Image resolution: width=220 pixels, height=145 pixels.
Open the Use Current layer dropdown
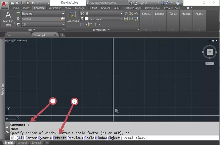(121, 19)
